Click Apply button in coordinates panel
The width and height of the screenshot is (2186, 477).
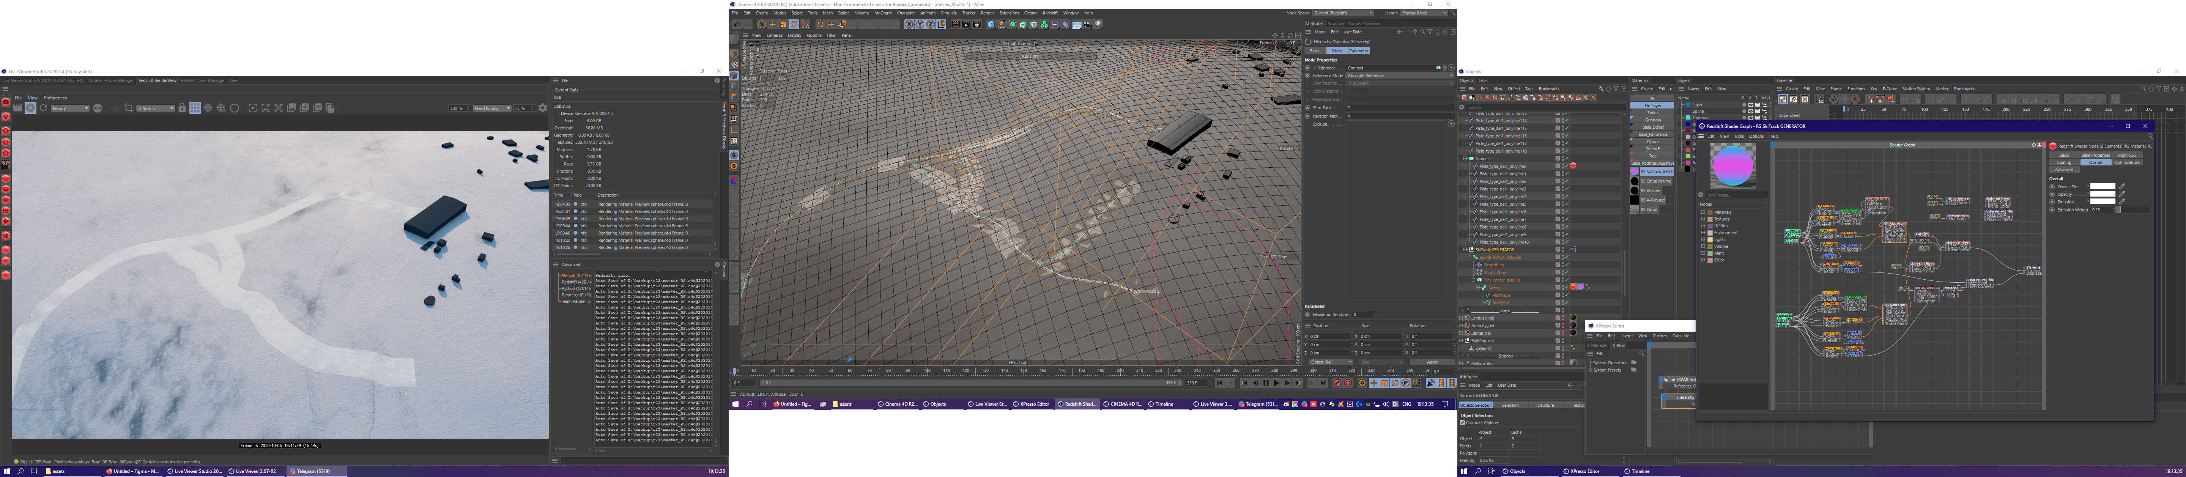pos(1432,362)
